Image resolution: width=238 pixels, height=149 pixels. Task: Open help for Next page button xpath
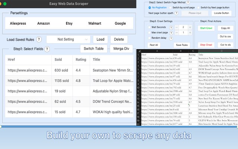tap(176, 13)
